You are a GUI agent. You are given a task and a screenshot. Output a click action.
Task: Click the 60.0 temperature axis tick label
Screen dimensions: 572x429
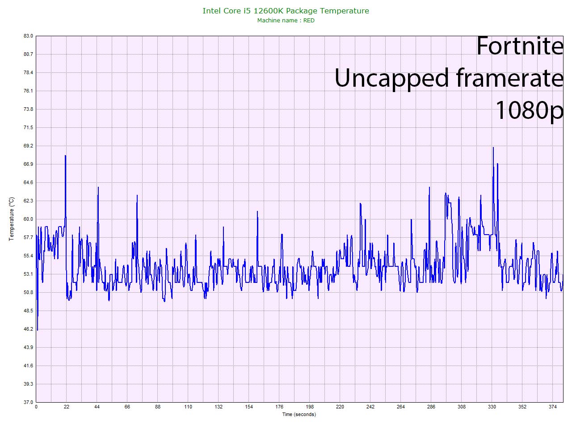click(x=28, y=219)
